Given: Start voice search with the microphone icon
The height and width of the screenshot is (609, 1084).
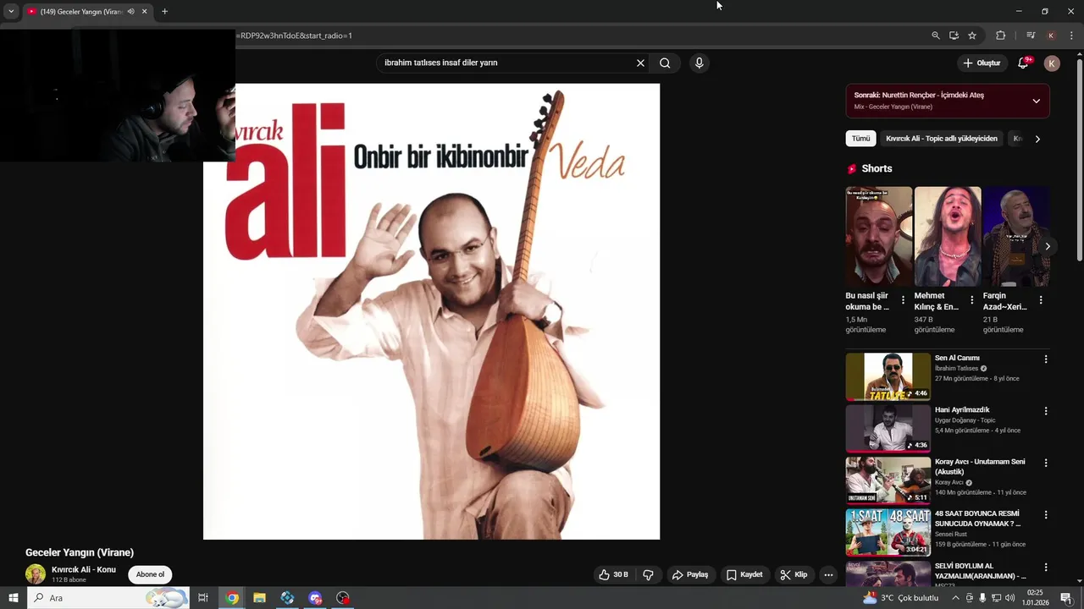Looking at the screenshot, I should tap(699, 63).
